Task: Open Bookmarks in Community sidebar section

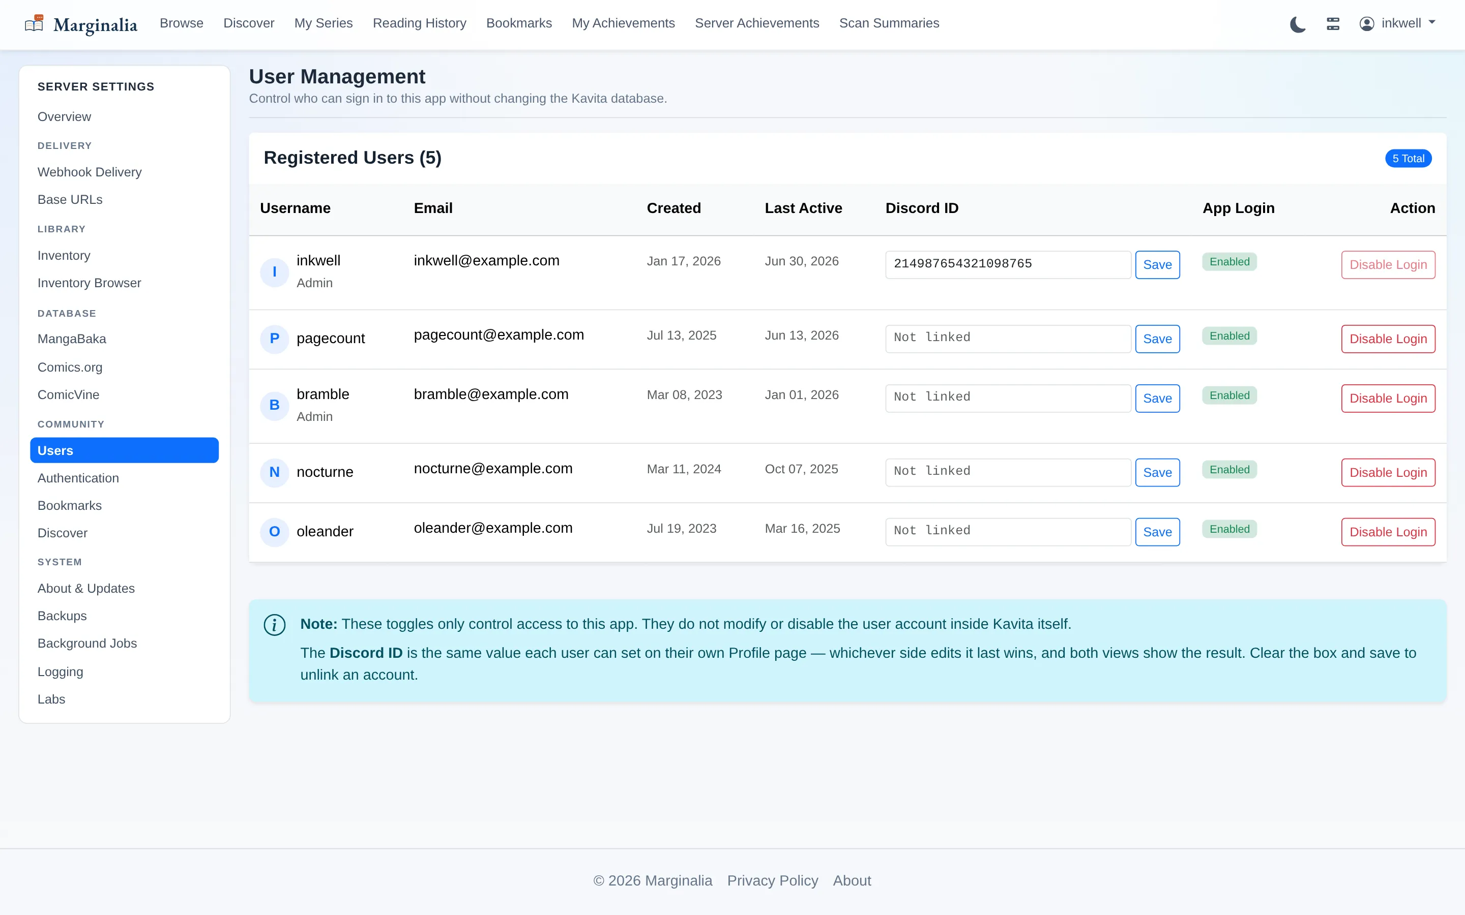Action: click(x=124, y=506)
